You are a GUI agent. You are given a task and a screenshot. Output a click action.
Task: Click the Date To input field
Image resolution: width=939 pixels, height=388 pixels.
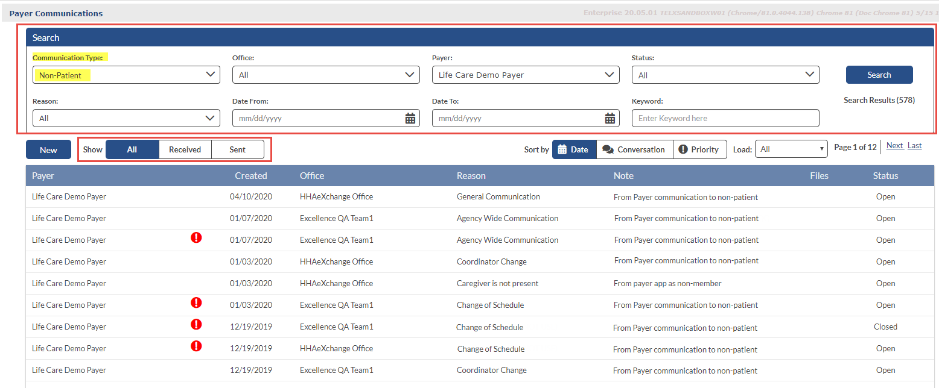point(526,118)
